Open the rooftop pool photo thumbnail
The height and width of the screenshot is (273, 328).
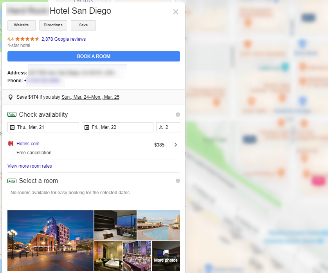(159, 225)
